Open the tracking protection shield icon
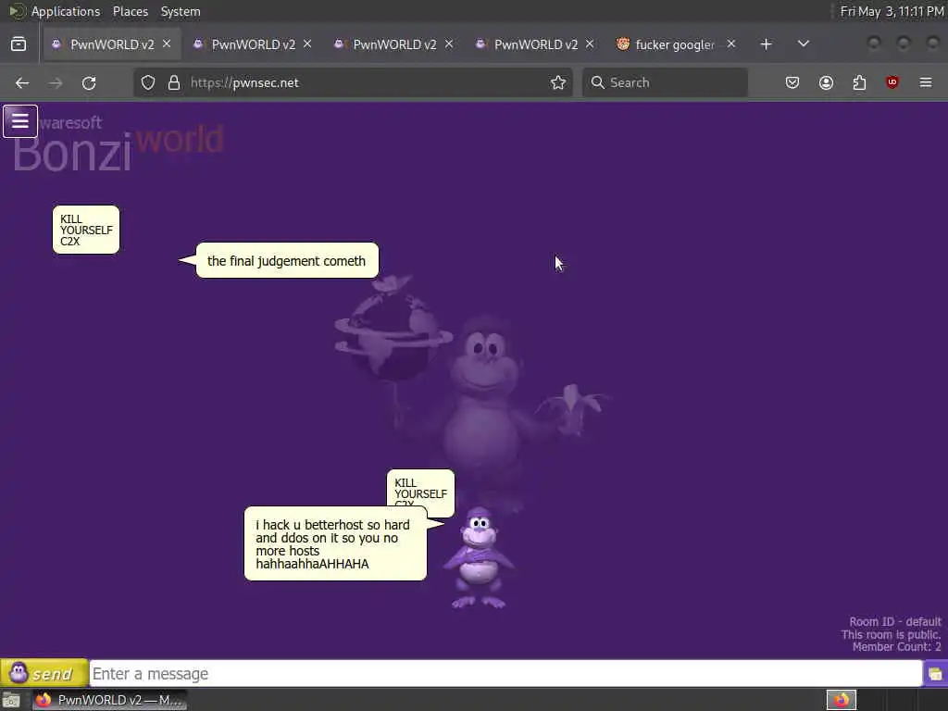The height and width of the screenshot is (711, 948). point(148,82)
